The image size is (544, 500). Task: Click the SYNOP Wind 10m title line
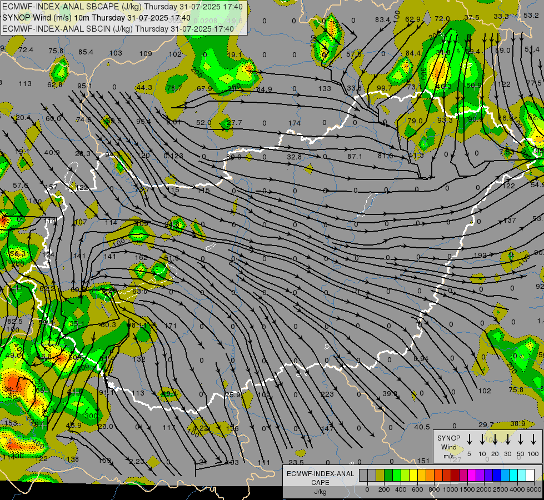point(96,18)
